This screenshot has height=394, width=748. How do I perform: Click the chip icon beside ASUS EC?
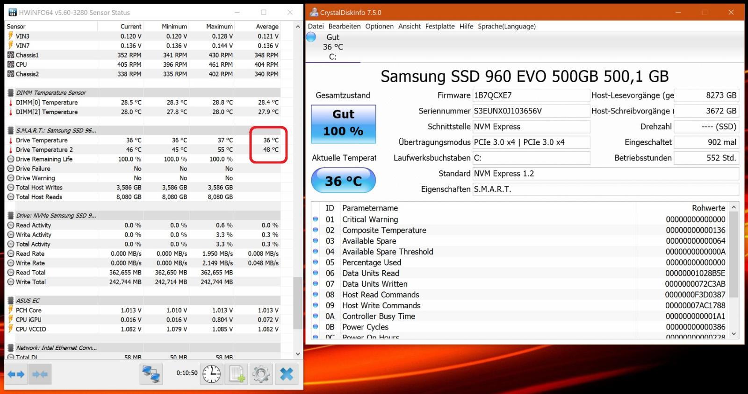pyautogui.click(x=11, y=301)
